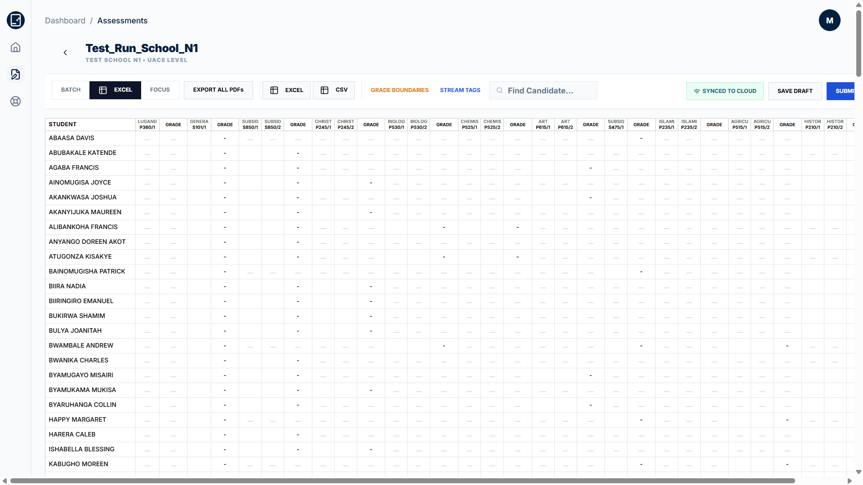Viewport: 863px width, 485px height.
Task: Open STREAM TAGS link
Action: [460, 90]
